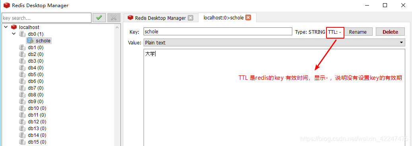412x146 pixels.
Task: Click the db2 database icon
Action: (x=22, y=54)
